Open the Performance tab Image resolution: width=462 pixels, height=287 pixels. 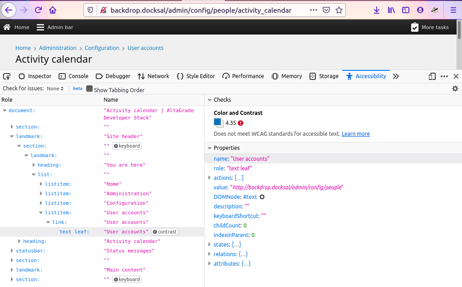coord(243,76)
